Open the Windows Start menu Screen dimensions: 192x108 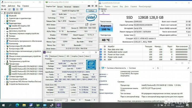pyautogui.click(x=3, y=105)
